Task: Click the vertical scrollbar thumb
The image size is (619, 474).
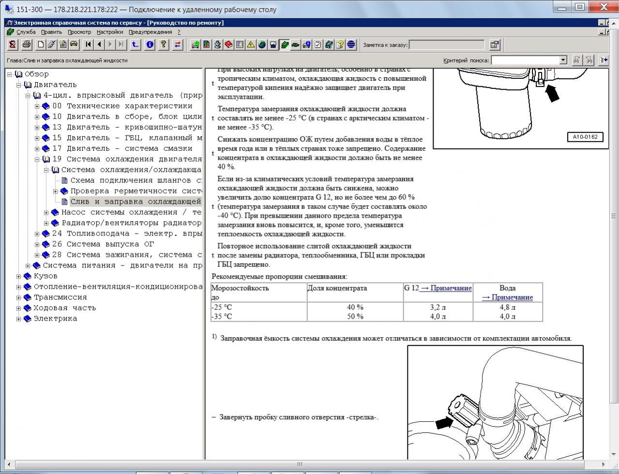Action: tap(614, 217)
